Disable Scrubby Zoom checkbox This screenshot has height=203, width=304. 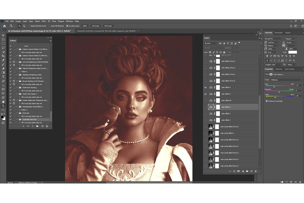(67, 26)
